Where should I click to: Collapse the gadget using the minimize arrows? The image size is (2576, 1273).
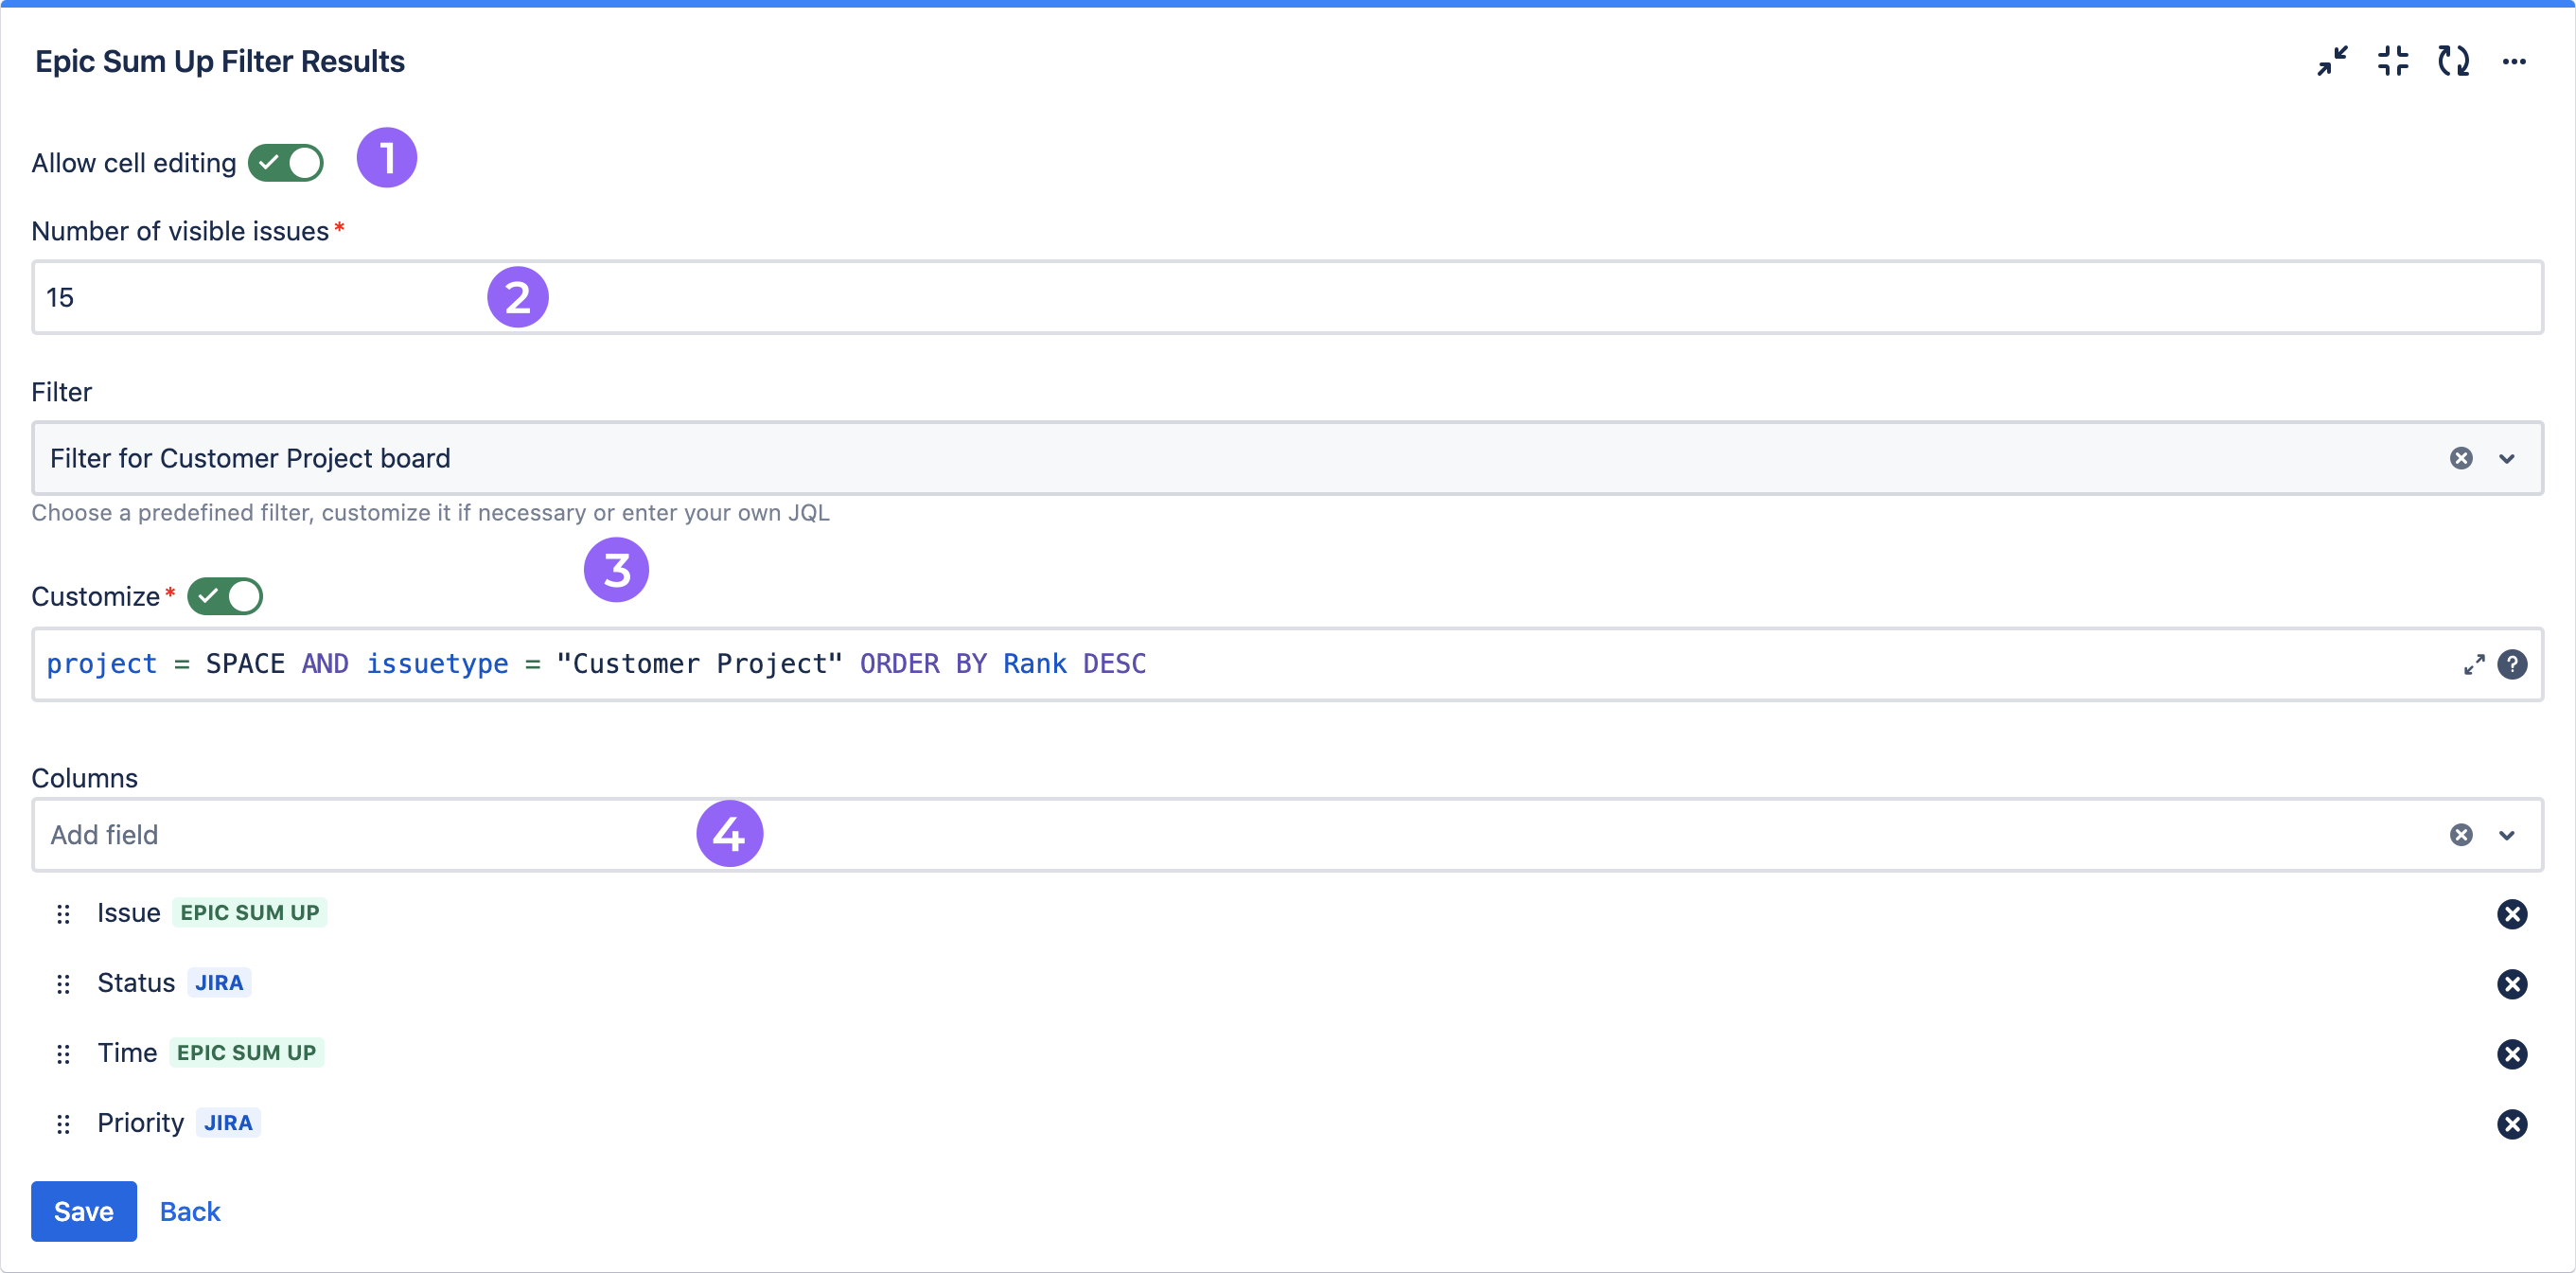tap(2333, 61)
